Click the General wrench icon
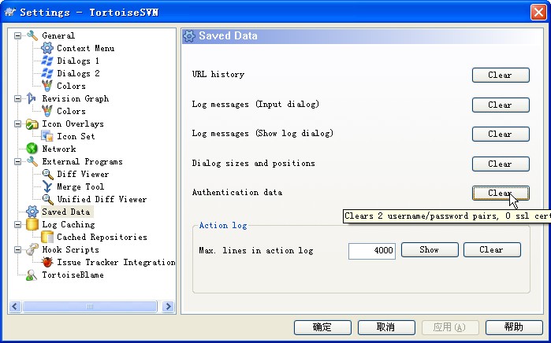Viewport: 551px width, 343px height. coord(32,35)
